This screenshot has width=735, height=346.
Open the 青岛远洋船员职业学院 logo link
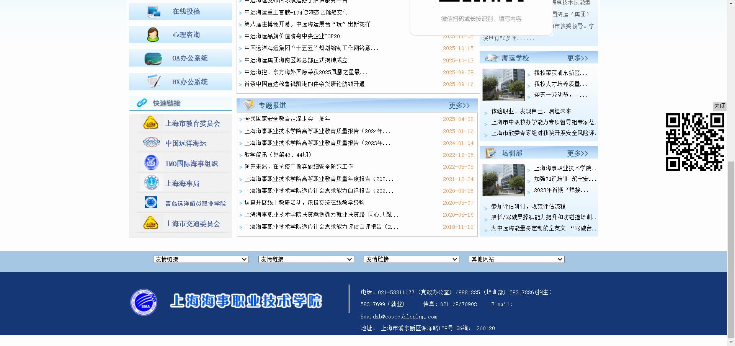tap(151, 203)
